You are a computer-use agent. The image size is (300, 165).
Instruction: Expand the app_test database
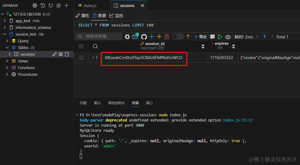tap(5, 21)
